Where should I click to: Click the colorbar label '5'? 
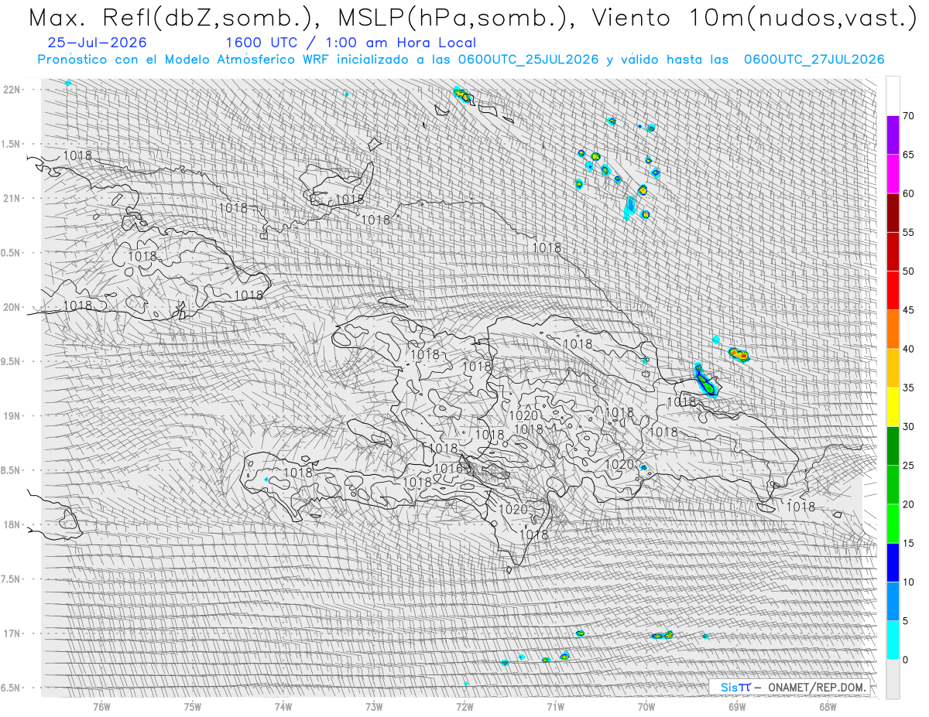pyautogui.click(x=905, y=620)
